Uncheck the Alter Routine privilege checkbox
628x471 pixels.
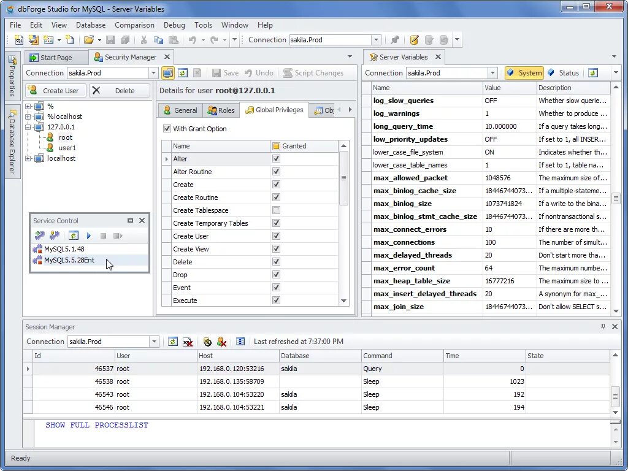pos(276,172)
